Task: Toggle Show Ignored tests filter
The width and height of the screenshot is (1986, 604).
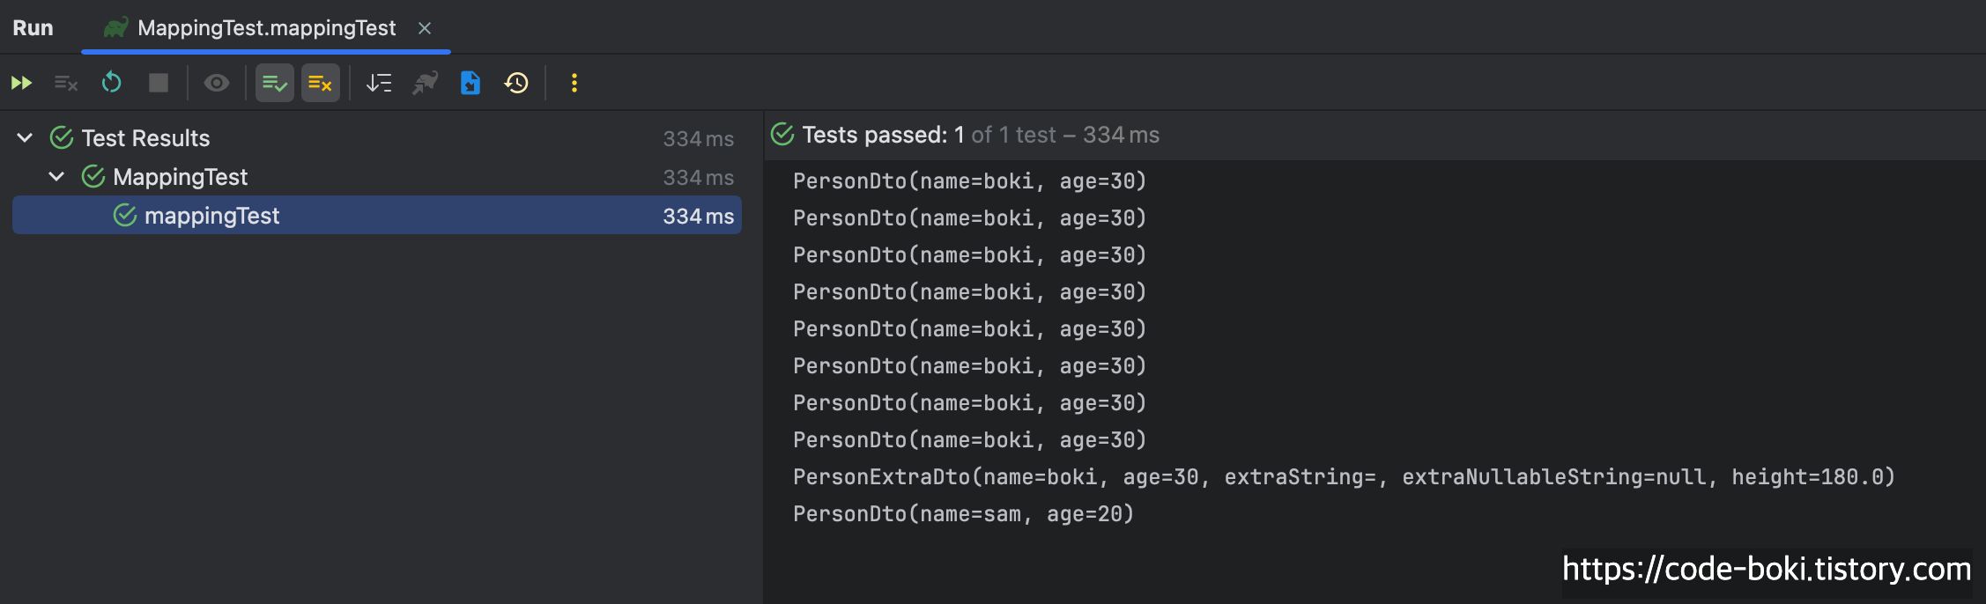Action: pyautogui.click(x=320, y=83)
